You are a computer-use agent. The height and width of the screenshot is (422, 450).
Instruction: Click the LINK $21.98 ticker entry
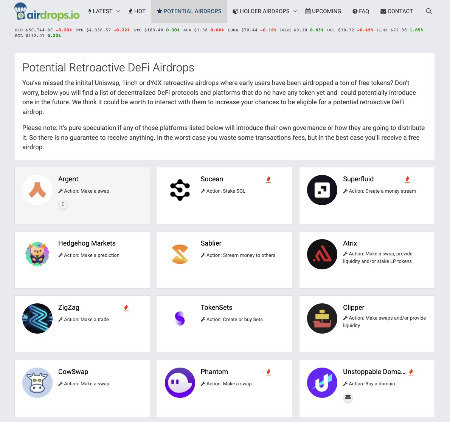click(400, 30)
